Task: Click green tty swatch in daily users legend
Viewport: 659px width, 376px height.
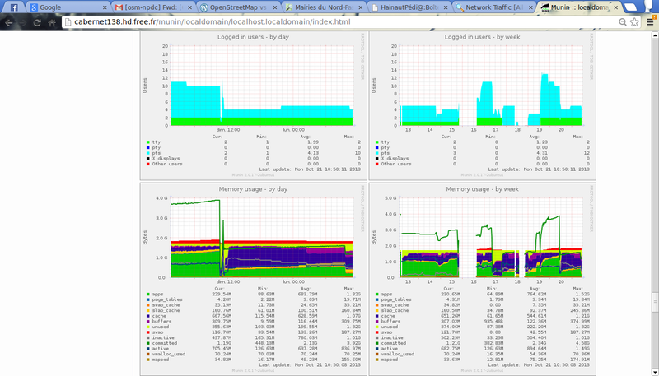Action: pyautogui.click(x=147, y=142)
